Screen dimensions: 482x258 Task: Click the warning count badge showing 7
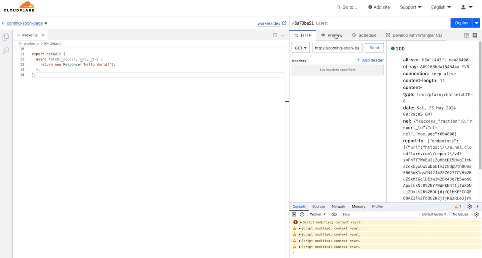pos(458,207)
